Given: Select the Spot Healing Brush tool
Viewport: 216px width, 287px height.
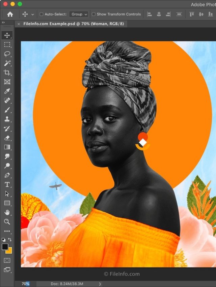Looking at the screenshot, I should click(7, 101).
